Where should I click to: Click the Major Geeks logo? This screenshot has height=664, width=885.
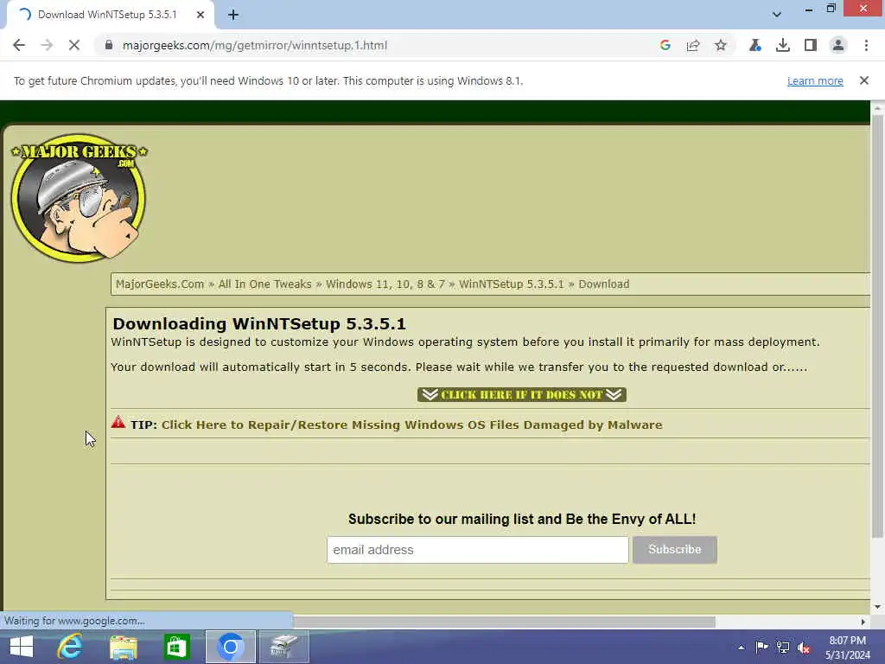click(x=79, y=198)
